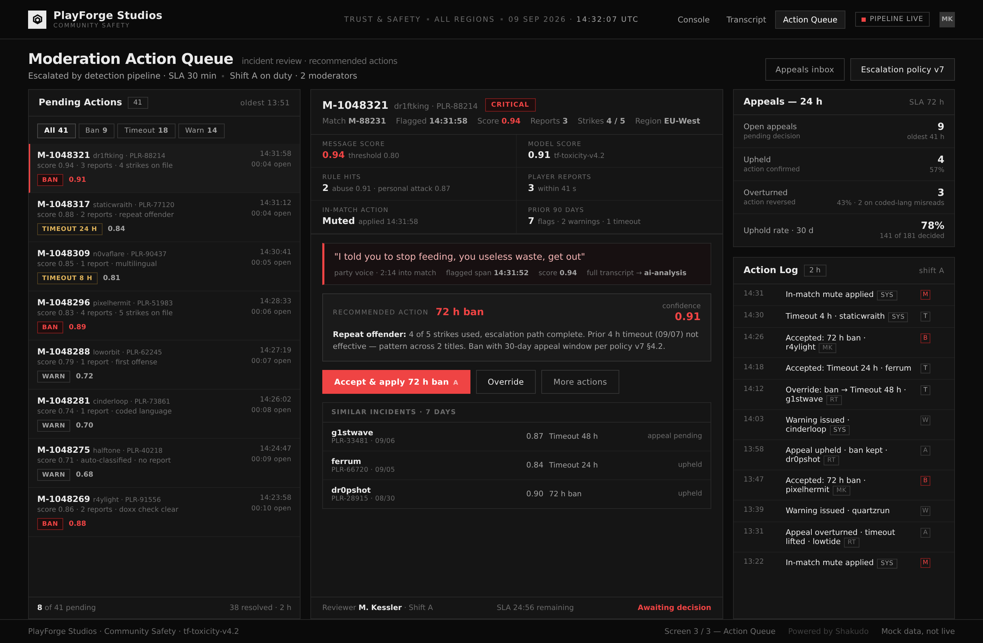
Task: Click the CRITICAL severity badge
Action: coord(510,105)
